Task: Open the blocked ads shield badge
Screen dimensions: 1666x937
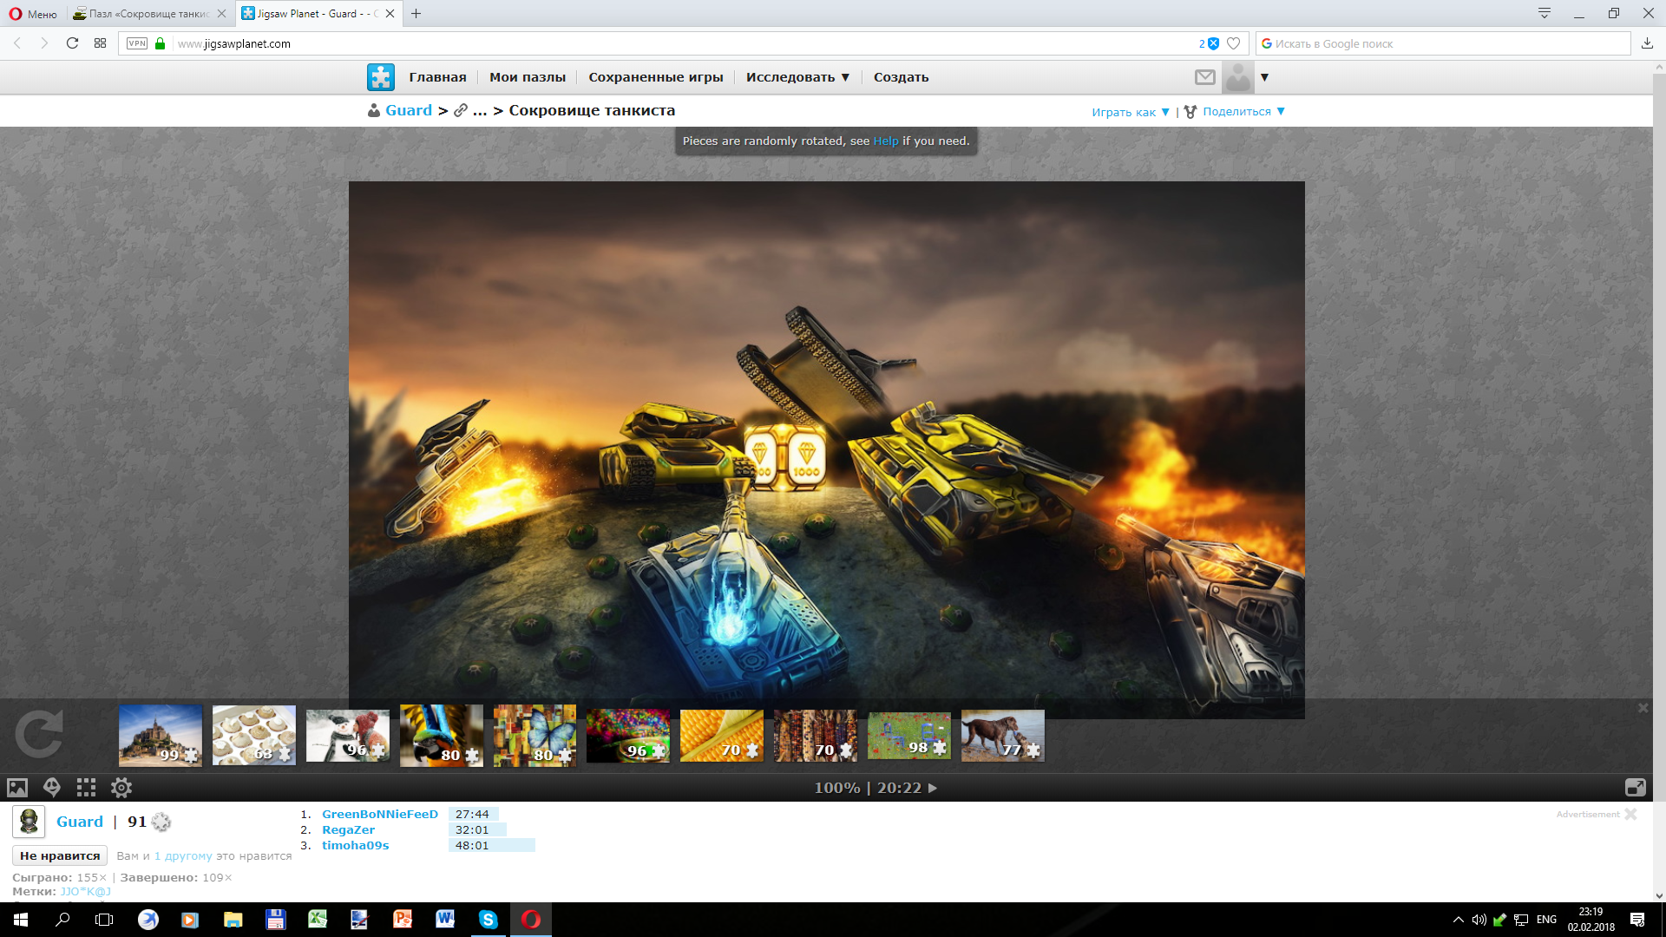Action: tap(1209, 43)
